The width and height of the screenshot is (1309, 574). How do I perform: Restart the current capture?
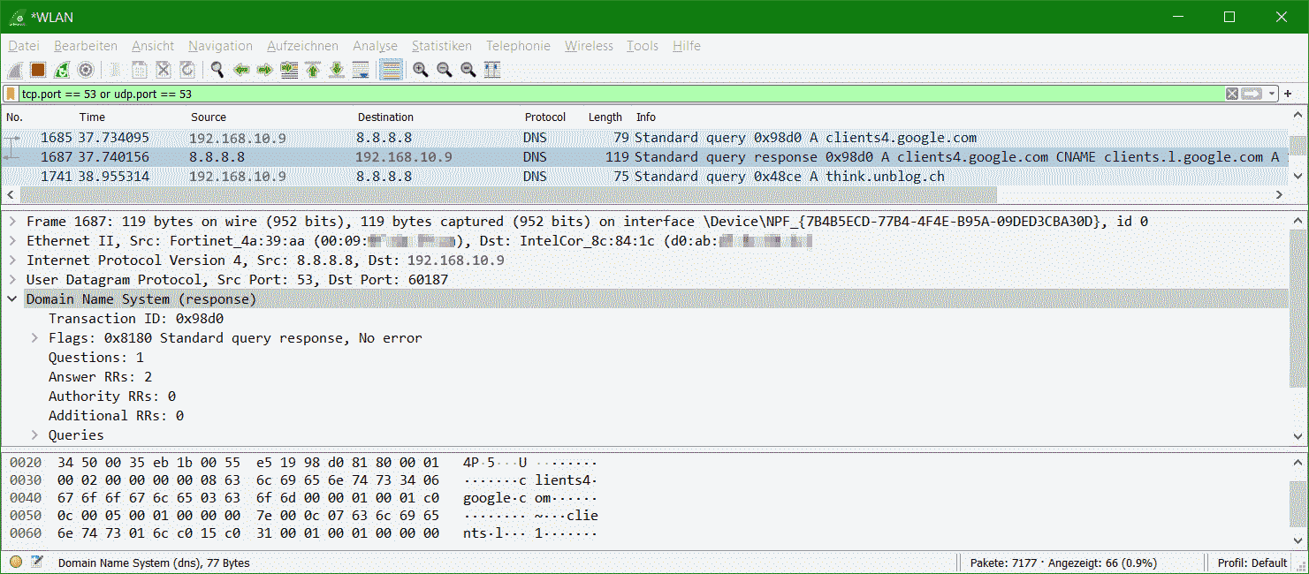point(62,70)
